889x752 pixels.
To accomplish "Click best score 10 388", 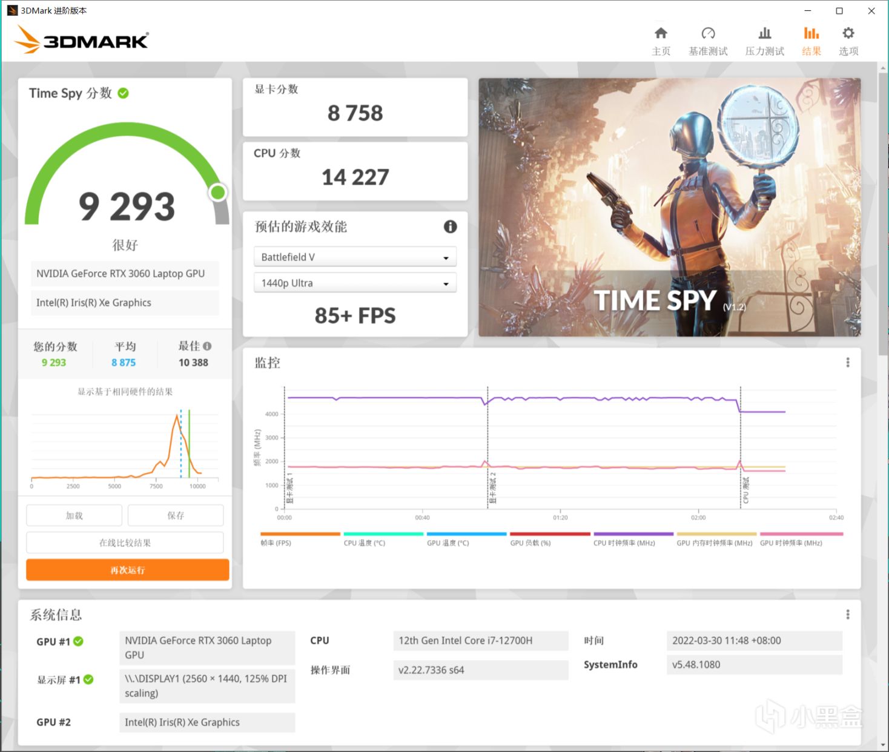I will [193, 363].
